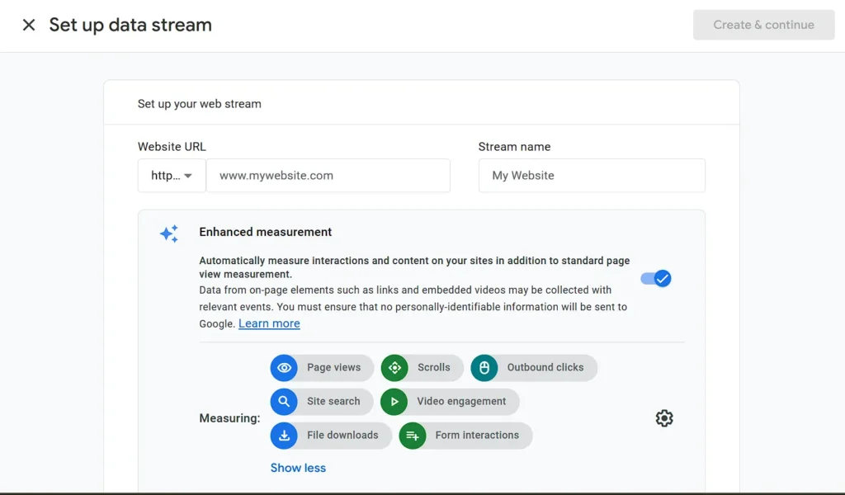The height and width of the screenshot is (495, 845).
Task: Select the Form interactions chip label
Action: tap(477, 436)
